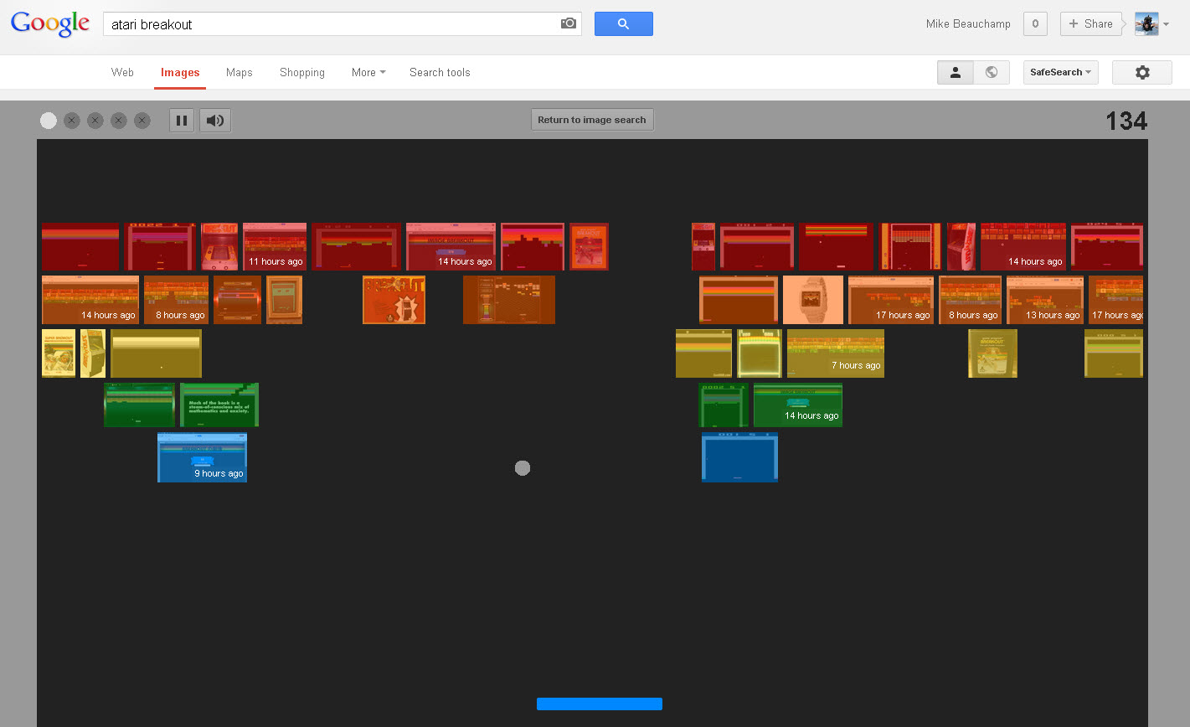Image resolution: width=1190 pixels, height=727 pixels.
Task: Open the notifications counter box
Action: (1035, 23)
